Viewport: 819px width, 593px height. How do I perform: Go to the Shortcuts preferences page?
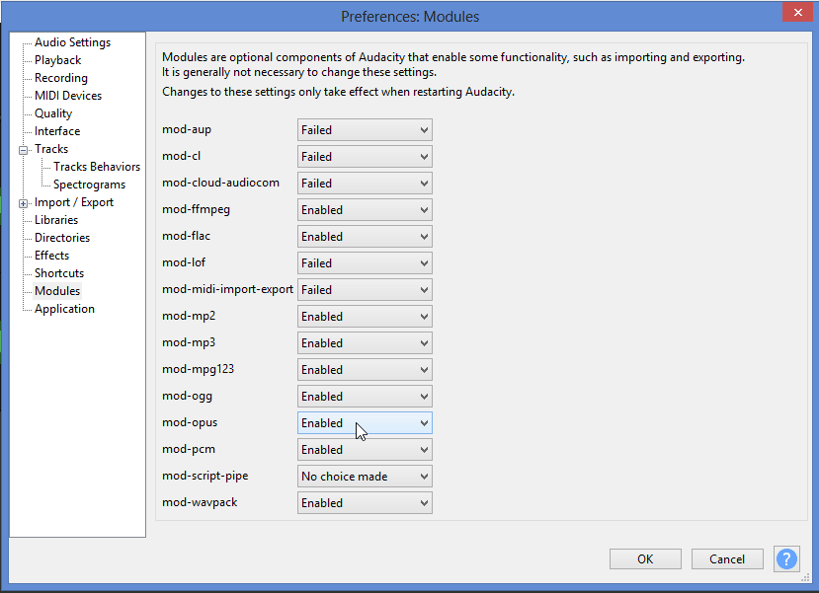(x=59, y=272)
